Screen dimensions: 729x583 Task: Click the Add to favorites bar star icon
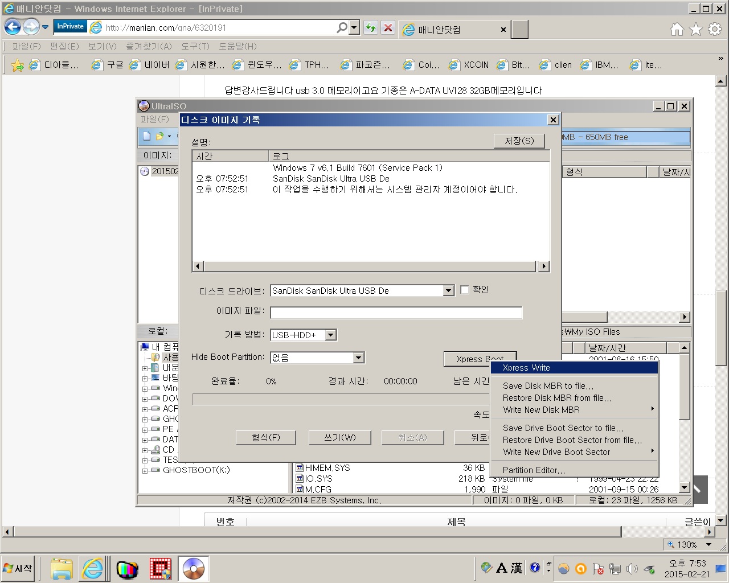18,65
